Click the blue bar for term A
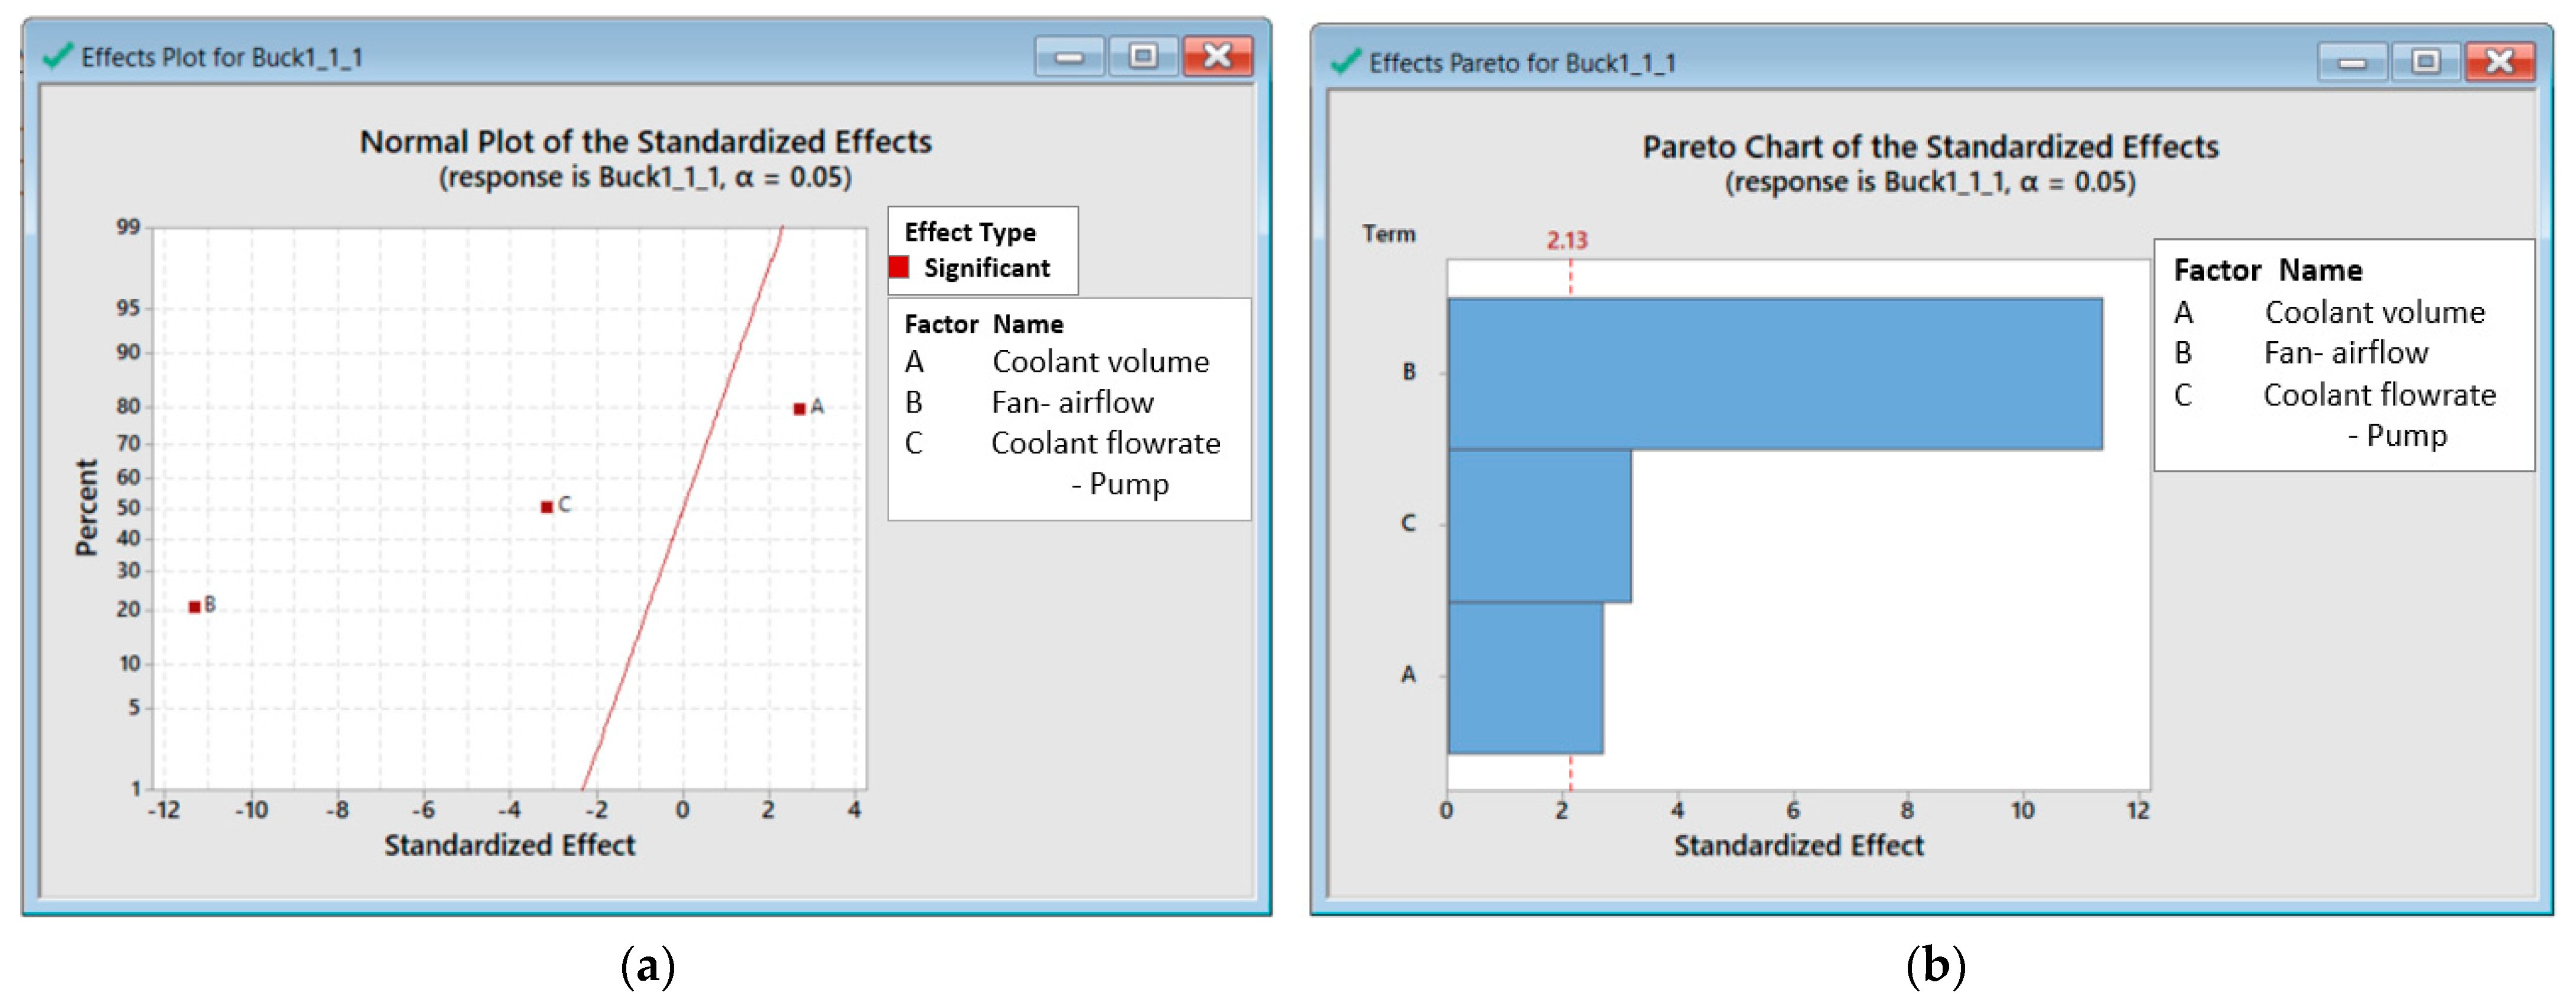Screen dimensions: 2576x1002 point(1525,677)
